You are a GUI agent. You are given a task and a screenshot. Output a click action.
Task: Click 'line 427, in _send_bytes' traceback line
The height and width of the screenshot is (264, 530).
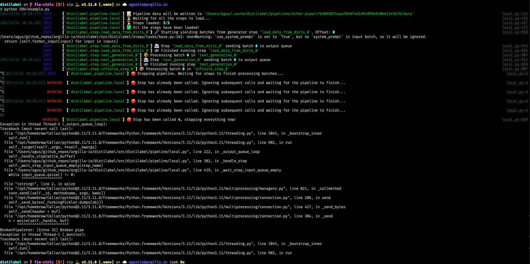175,207
